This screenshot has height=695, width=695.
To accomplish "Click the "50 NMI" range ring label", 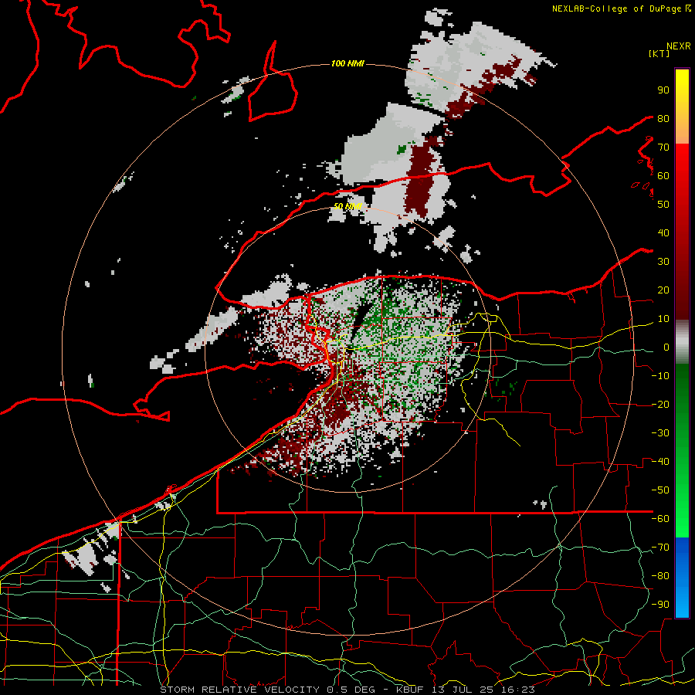I will 347,206.
